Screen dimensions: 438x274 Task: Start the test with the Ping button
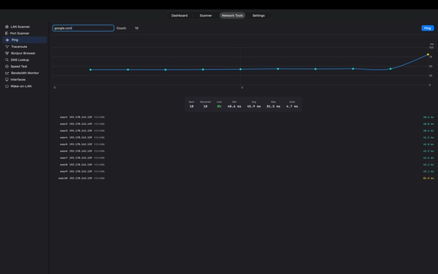pos(428,28)
